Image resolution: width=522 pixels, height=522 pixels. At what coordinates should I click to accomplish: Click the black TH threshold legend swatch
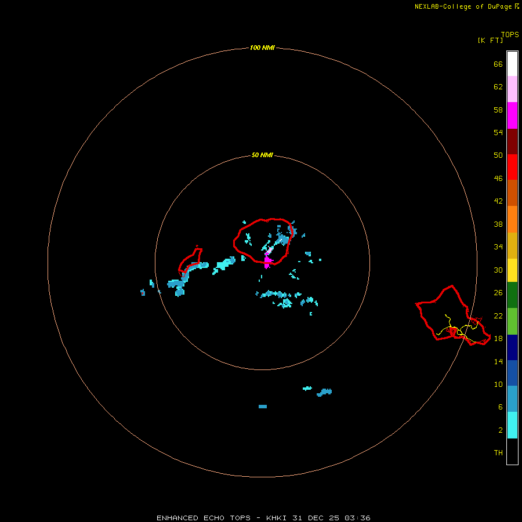click(512, 451)
